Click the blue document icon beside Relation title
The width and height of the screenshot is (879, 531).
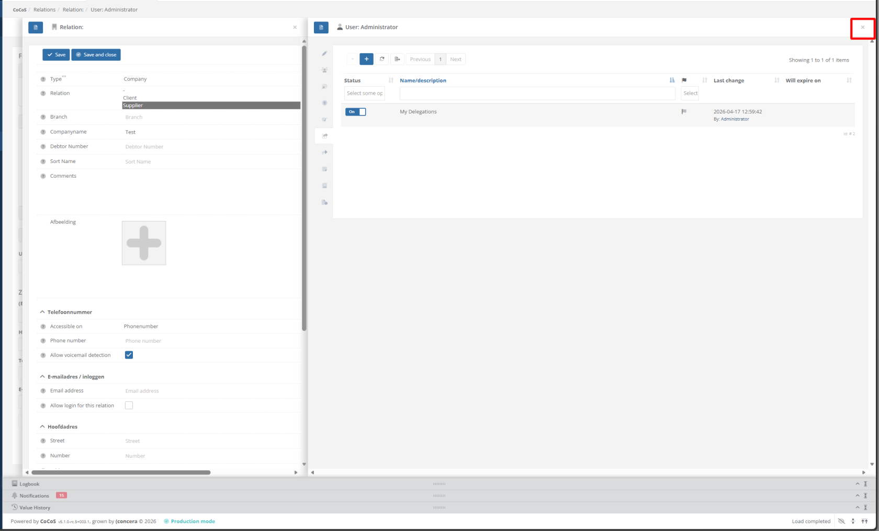click(x=36, y=27)
